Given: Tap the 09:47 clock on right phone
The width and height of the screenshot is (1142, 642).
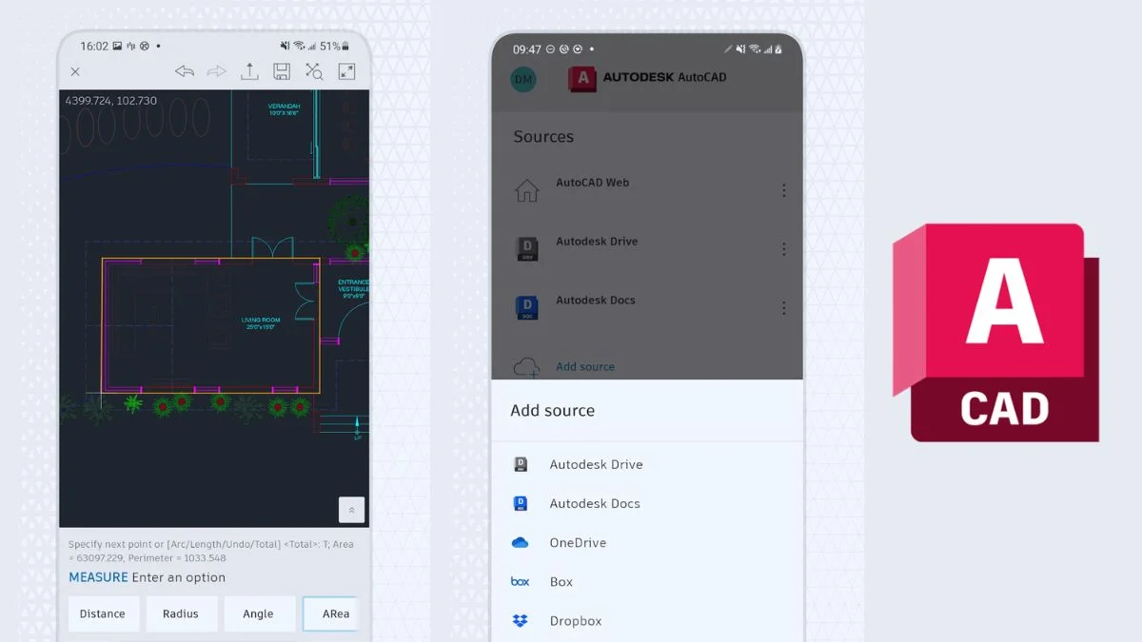Looking at the screenshot, I should pyautogui.click(x=527, y=49).
